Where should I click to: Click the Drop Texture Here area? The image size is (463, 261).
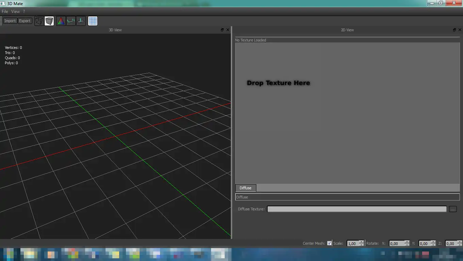tap(278, 83)
